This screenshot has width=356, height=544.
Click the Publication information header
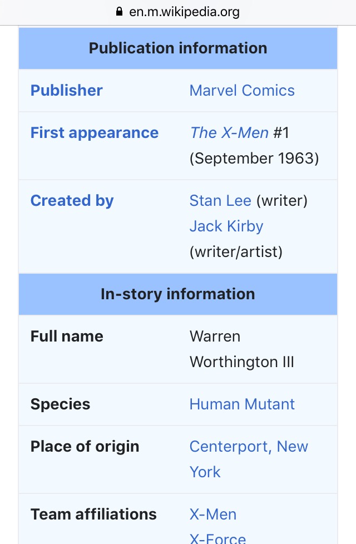pyautogui.click(x=178, y=48)
